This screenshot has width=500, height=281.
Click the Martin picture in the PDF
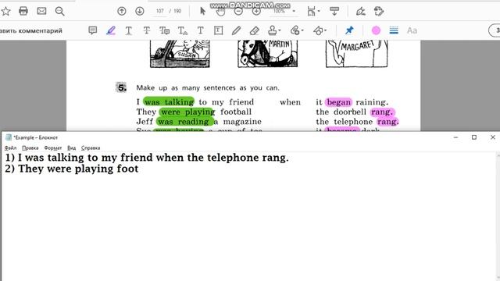click(267, 54)
